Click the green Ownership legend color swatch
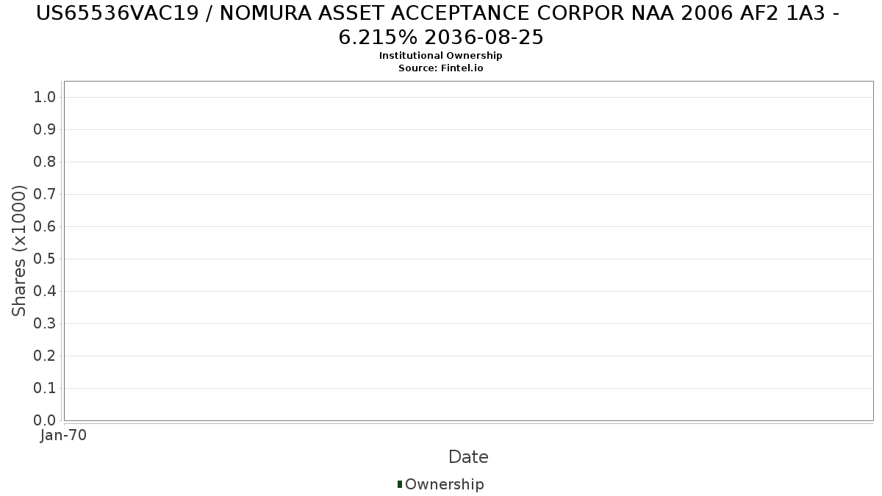Screen dimensions: 882x496 [x=400, y=484]
